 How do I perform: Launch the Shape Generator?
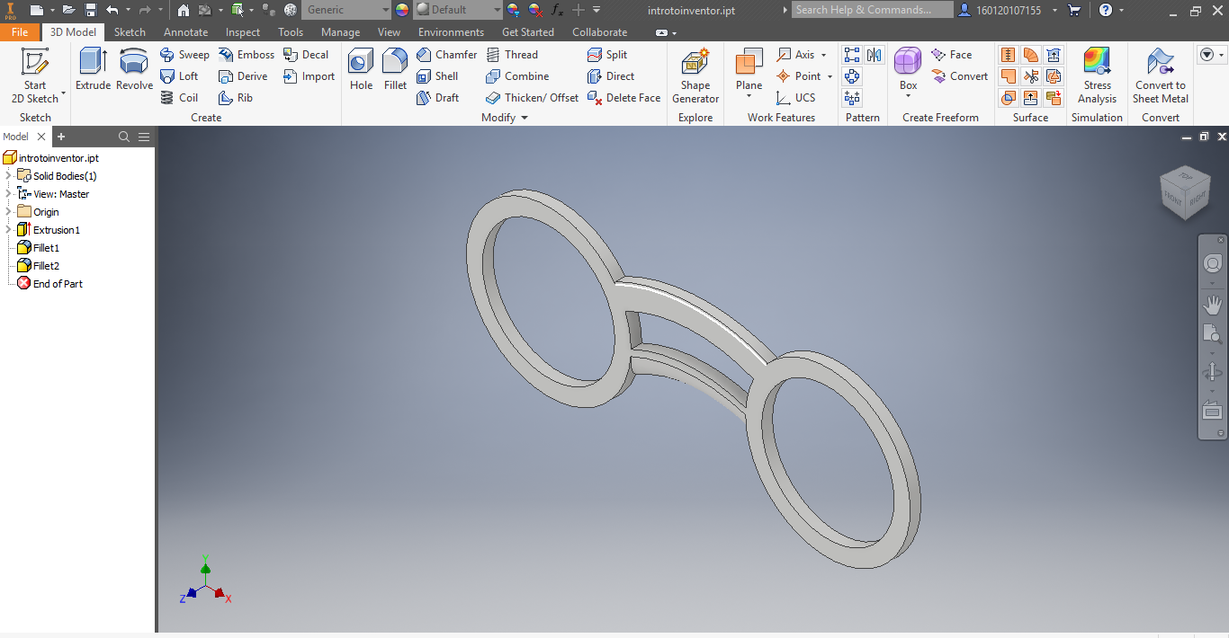(x=695, y=75)
